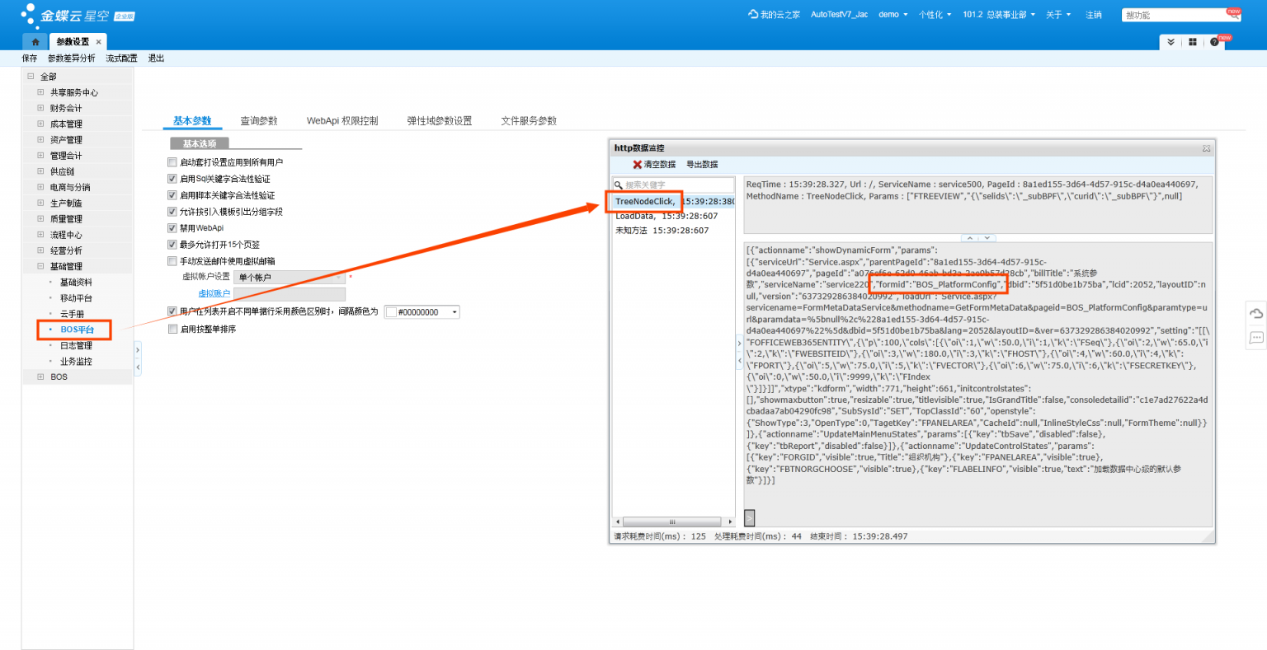The height and width of the screenshot is (650, 1267).
Task: Click the 我的云之家 cloud icon
Action: (752, 14)
